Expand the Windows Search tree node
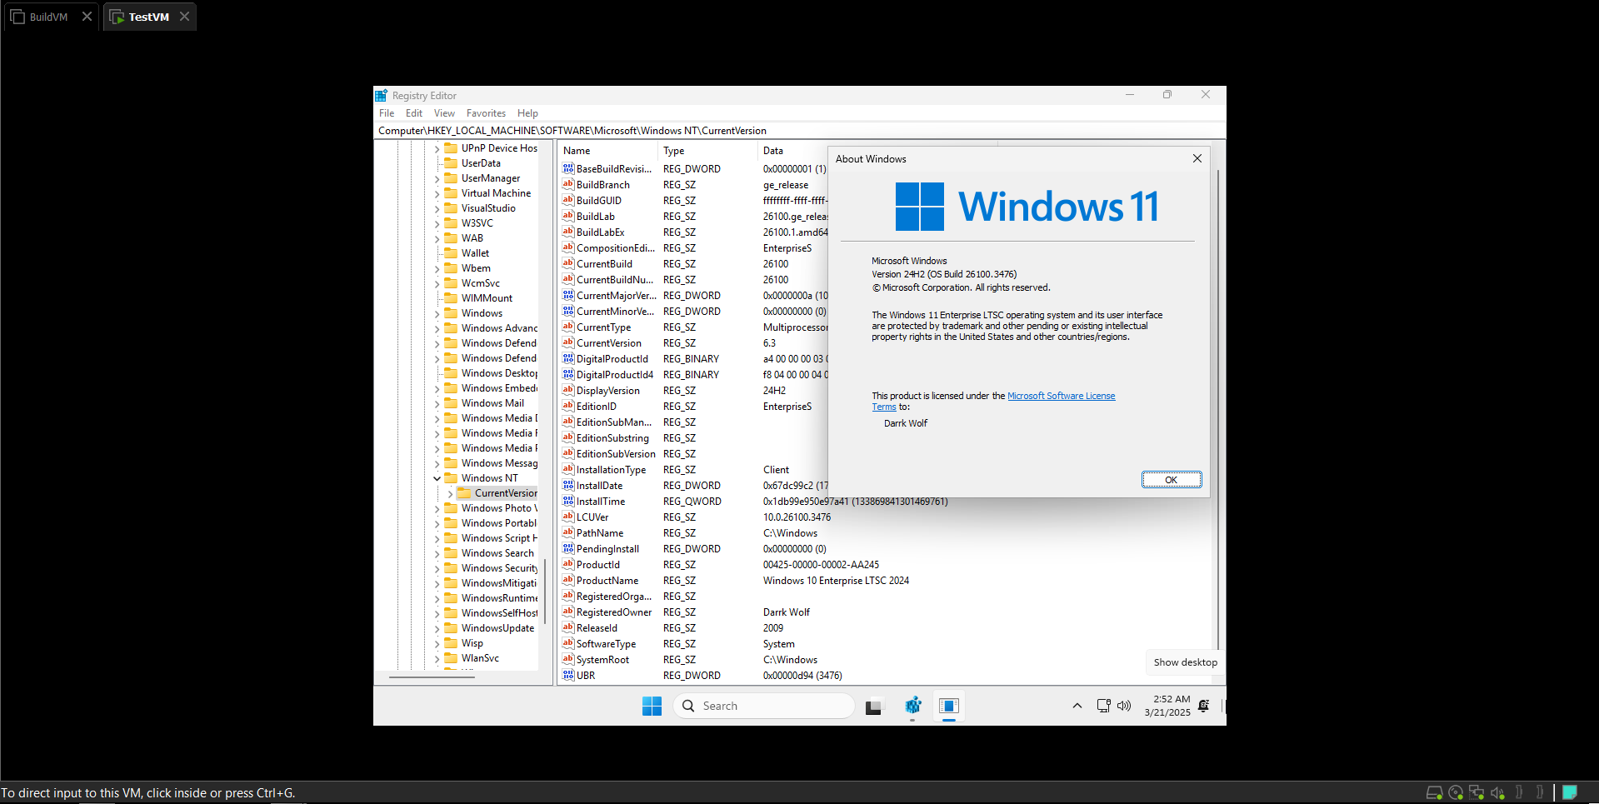The width and height of the screenshot is (1599, 804). tap(437, 553)
